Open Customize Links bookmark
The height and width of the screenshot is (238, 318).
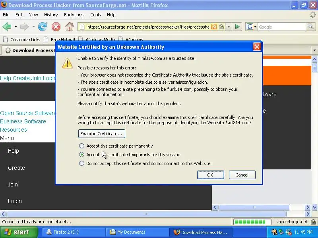tap(22, 39)
